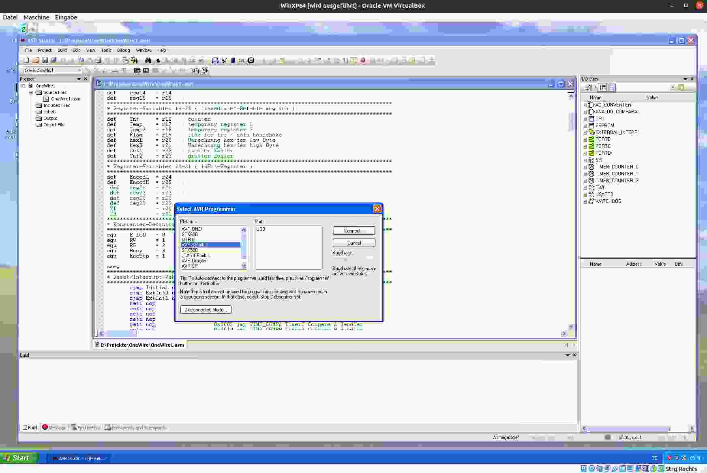
Task: Click the binoculars Find icon
Action: click(148, 60)
